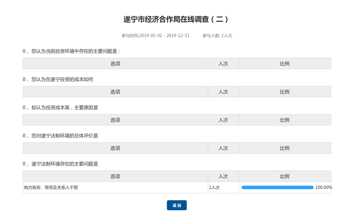Click question 如认为投资成本高，主要原因是
The image size is (351, 215).
click(60, 108)
